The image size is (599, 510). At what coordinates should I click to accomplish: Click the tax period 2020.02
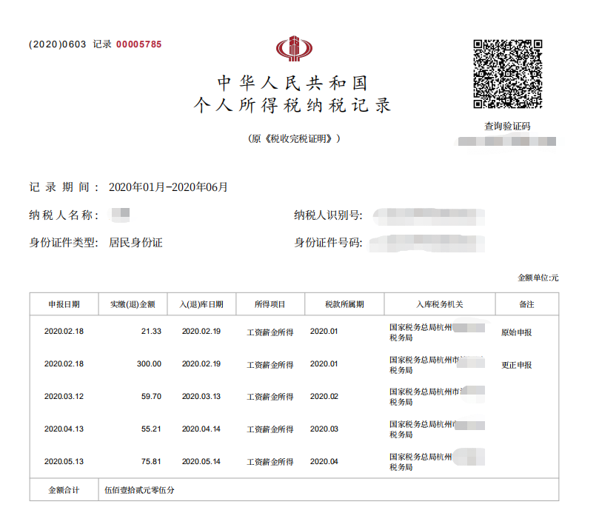(324, 396)
